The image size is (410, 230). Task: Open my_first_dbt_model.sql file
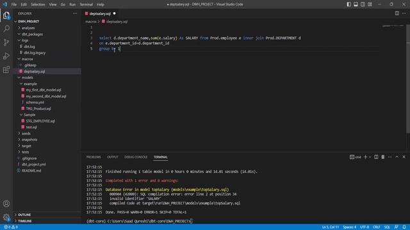(x=44, y=90)
